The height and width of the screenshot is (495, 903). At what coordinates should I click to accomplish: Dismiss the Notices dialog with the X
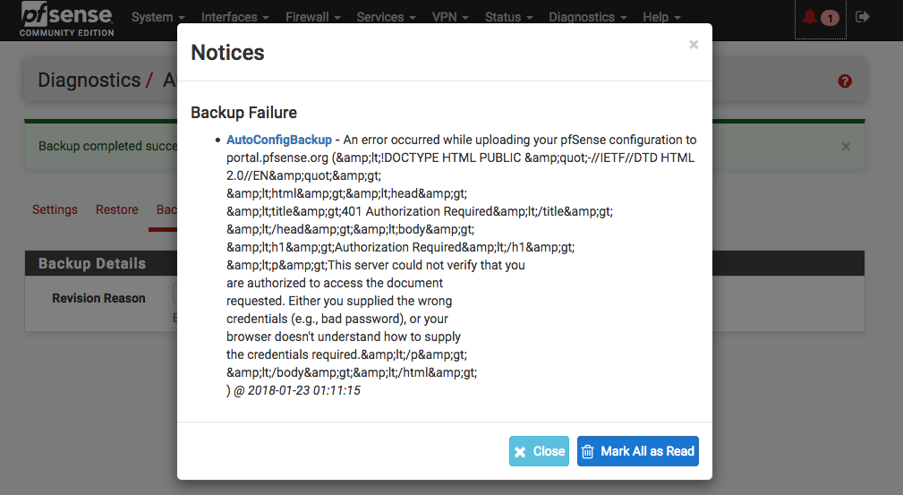[x=694, y=45]
